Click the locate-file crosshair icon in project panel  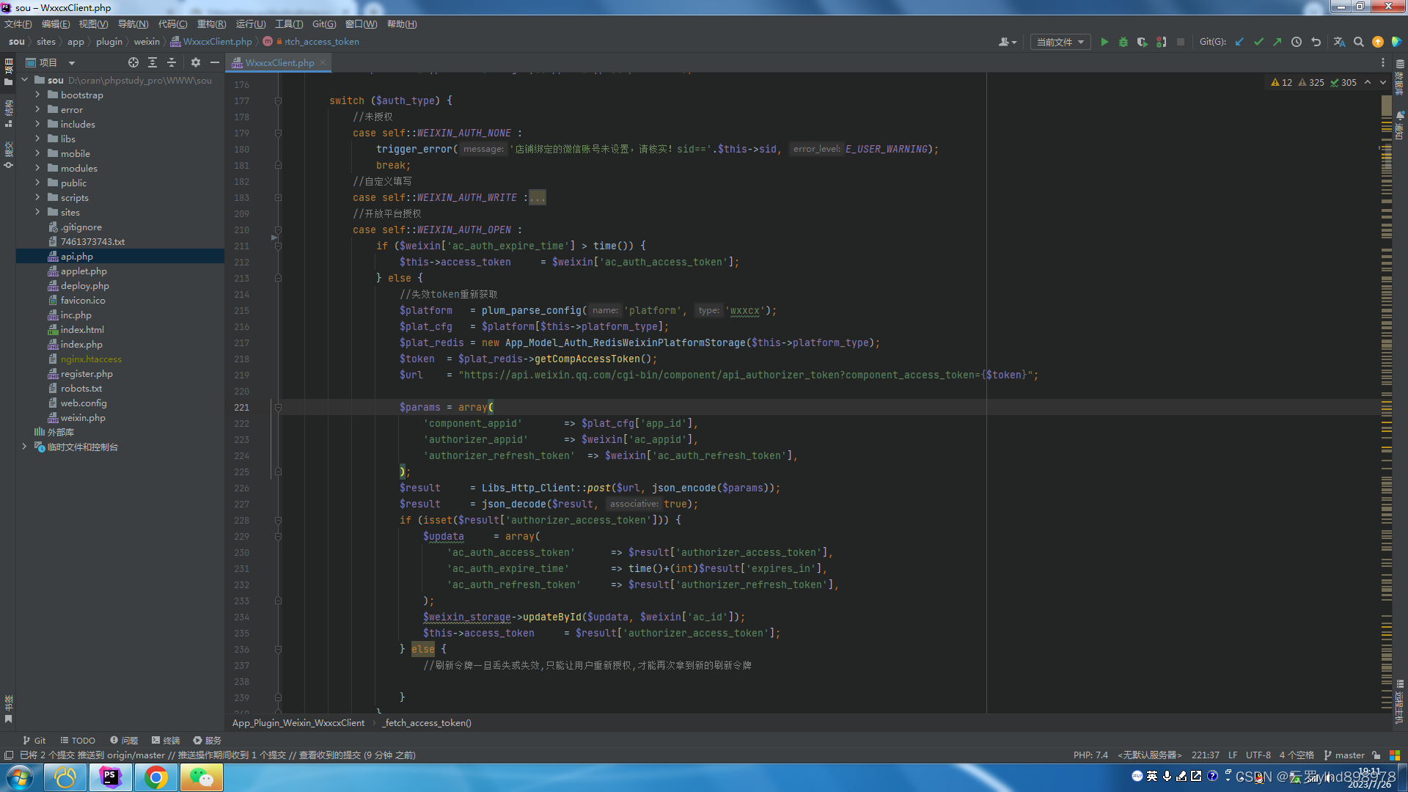click(x=133, y=62)
